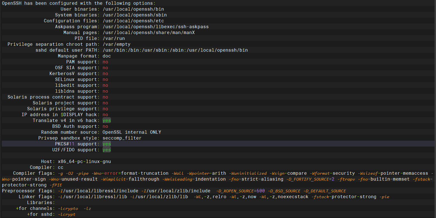The width and height of the screenshot is (436, 218).
Task: Click the 'Random number source:' label
Action: (x=70, y=132)
